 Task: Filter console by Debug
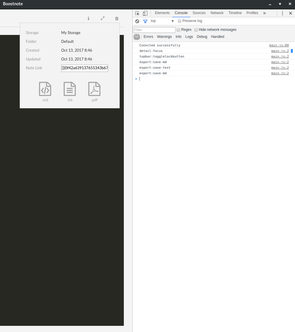tap(202, 37)
